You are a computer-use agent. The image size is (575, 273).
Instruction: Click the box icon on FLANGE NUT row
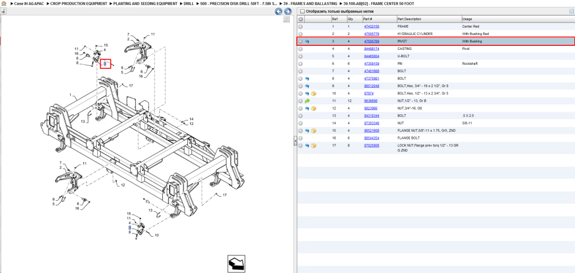tap(313, 131)
